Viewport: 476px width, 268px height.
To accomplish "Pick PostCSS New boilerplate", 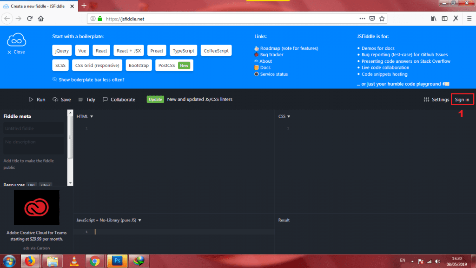I will (x=174, y=65).
